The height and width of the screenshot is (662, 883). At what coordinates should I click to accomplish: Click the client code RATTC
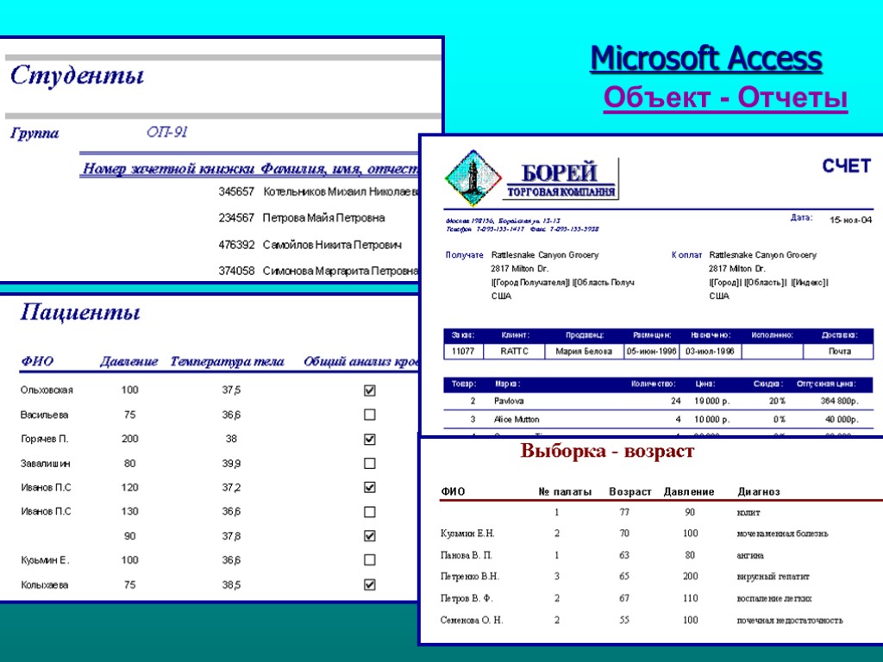pos(514,352)
